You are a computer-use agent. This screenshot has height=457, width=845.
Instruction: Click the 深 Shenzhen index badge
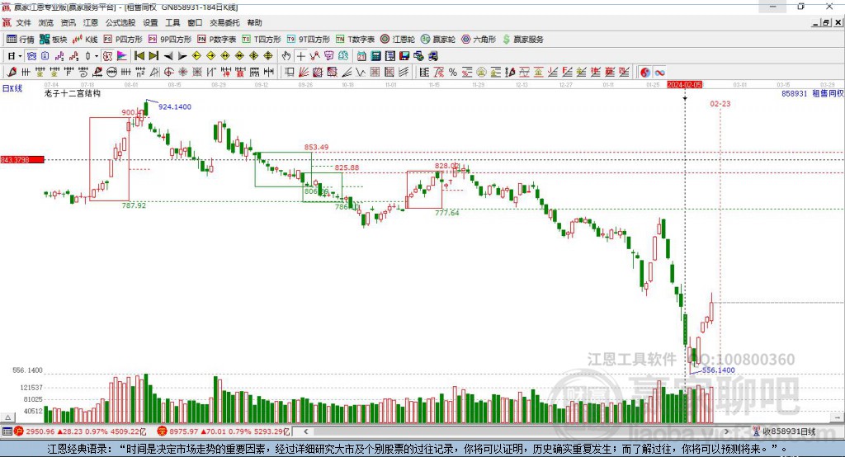163,431
